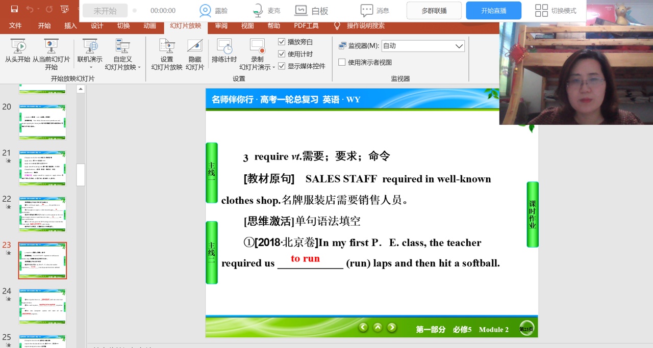Enable 使用演示者视图 checkbox
653x348 pixels.
tap(342, 62)
